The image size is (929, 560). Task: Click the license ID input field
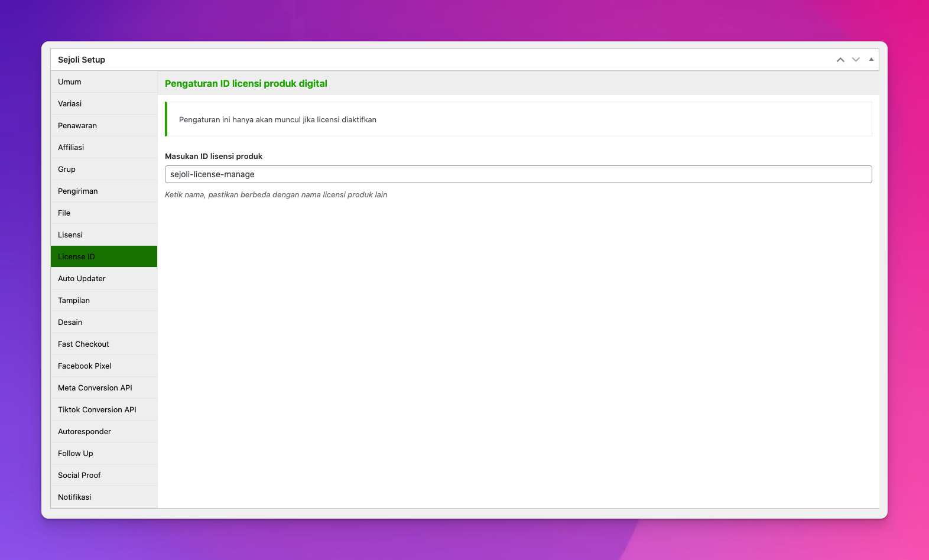[518, 174]
